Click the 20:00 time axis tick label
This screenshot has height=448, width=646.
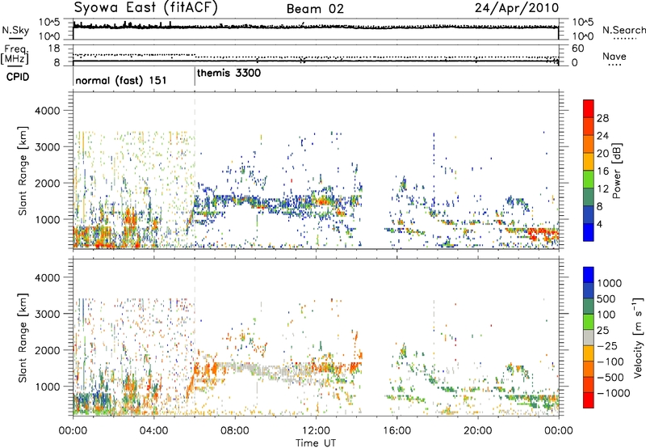click(478, 431)
